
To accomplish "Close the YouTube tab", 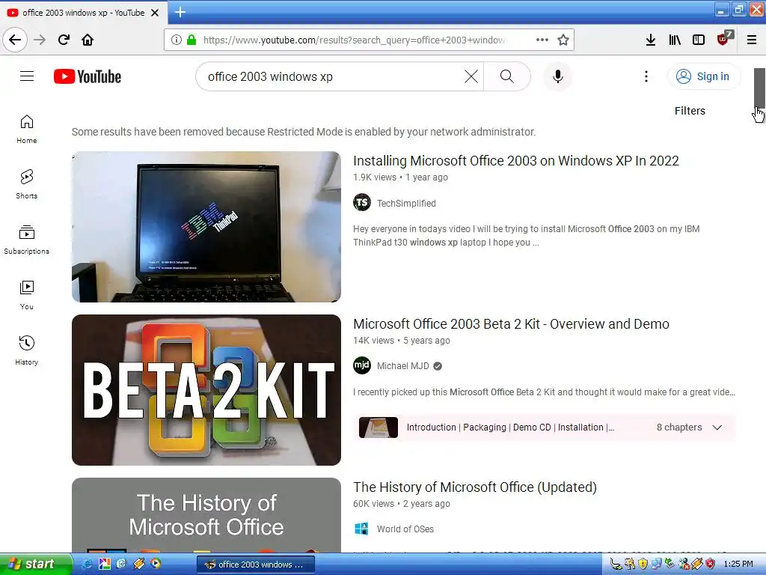I will tap(155, 13).
